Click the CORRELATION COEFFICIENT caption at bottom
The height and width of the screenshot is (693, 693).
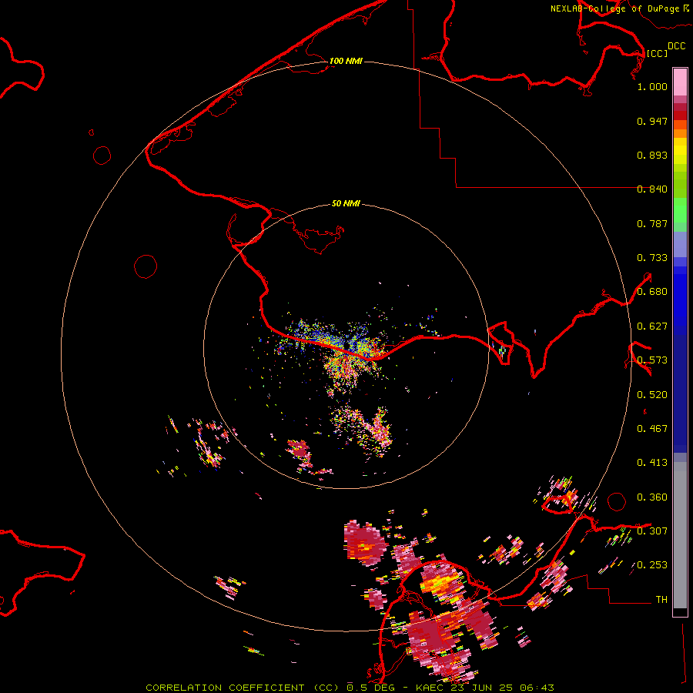pos(243,688)
